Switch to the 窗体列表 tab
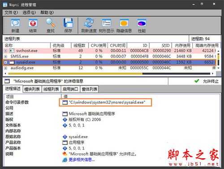The image size is (224, 169). (90, 89)
